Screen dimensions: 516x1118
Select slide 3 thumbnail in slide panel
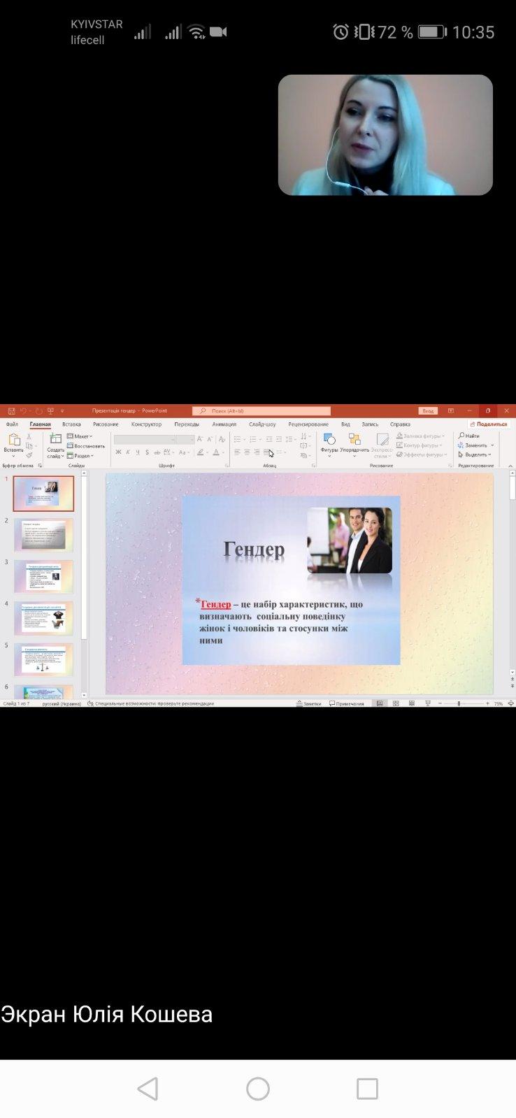(43, 577)
